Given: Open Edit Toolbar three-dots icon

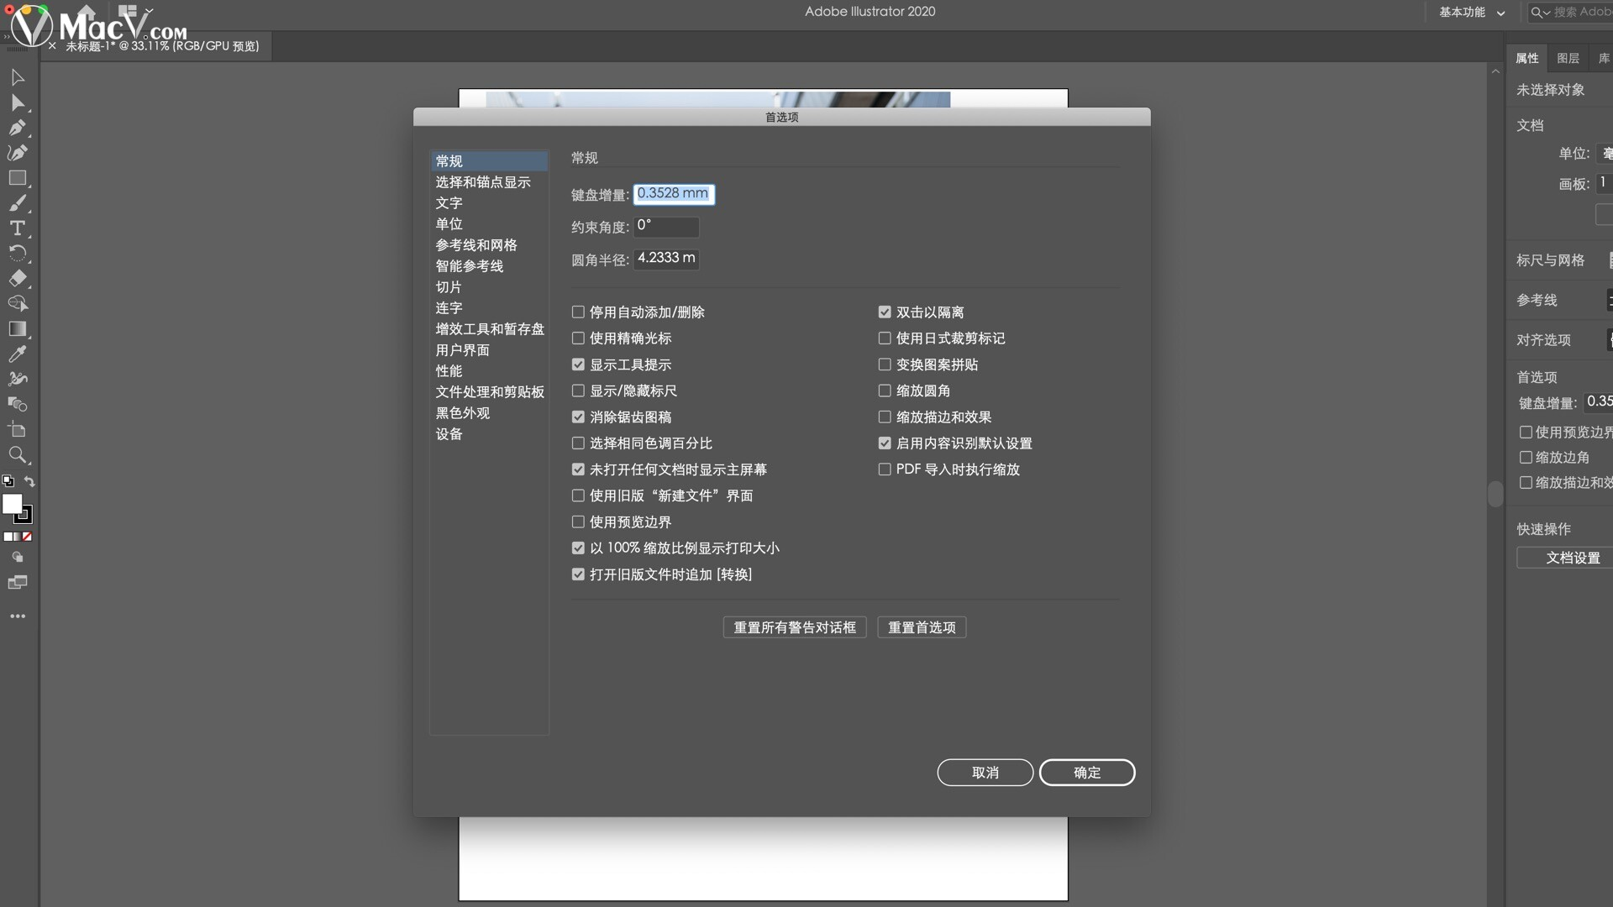Looking at the screenshot, I should tap(18, 616).
